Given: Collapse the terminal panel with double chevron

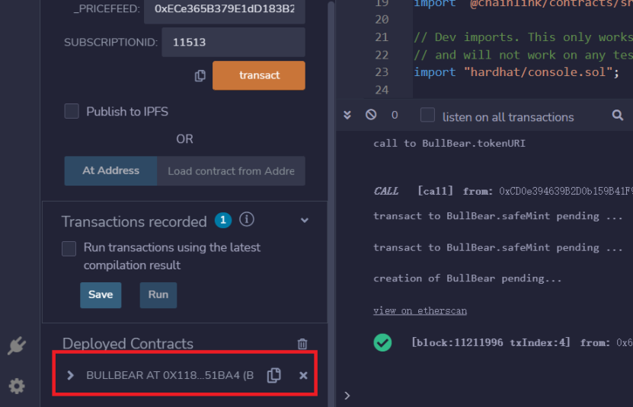Looking at the screenshot, I should pyautogui.click(x=347, y=115).
